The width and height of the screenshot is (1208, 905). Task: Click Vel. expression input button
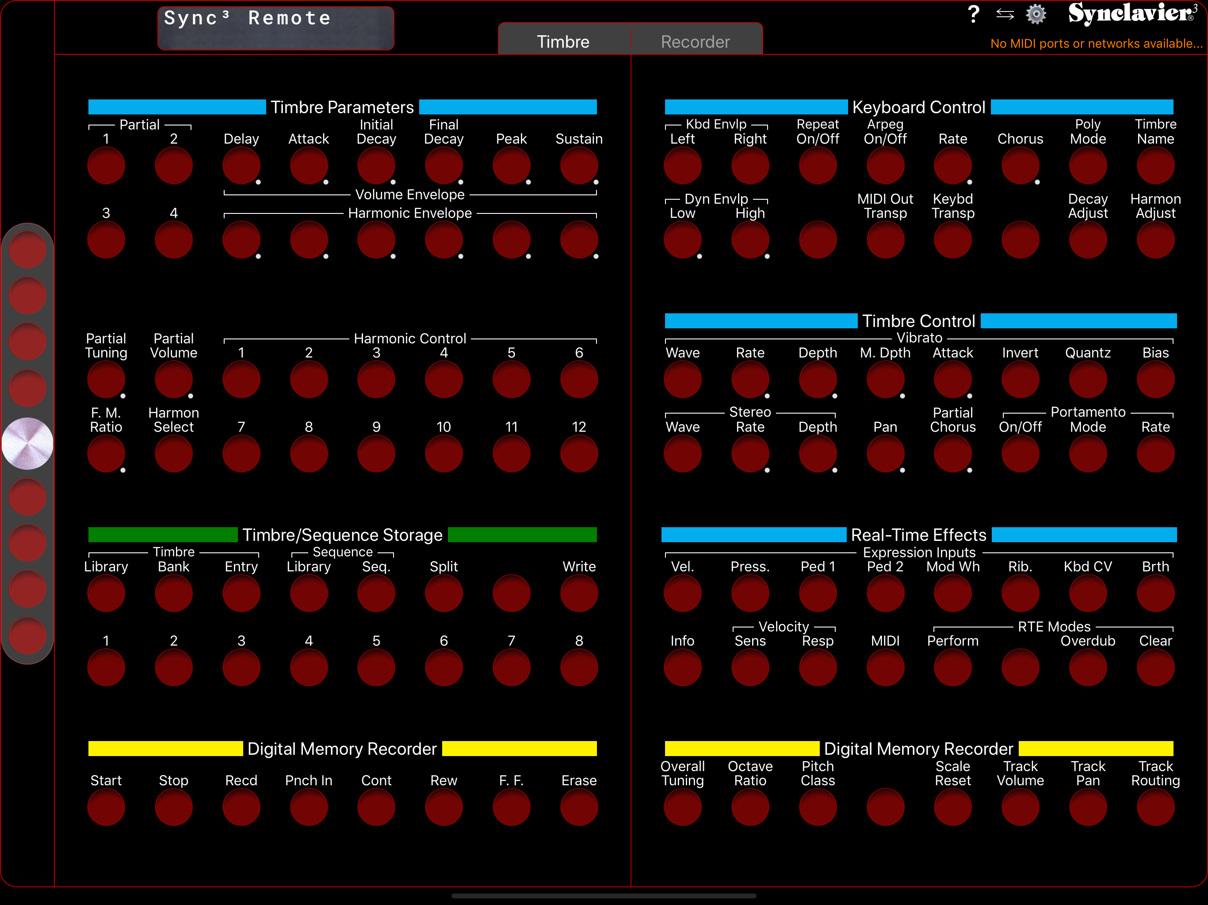coord(683,594)
